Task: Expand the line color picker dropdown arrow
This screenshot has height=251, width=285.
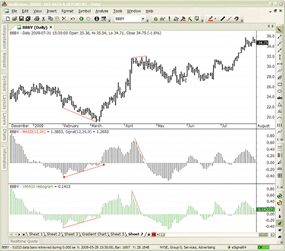Action: tap(216, 19)
